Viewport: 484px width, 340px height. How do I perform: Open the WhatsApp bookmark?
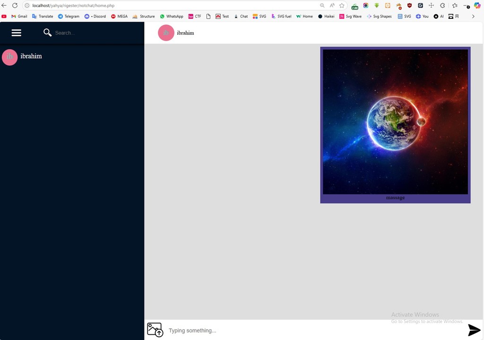pyautogui.click(x=171, y=17)
